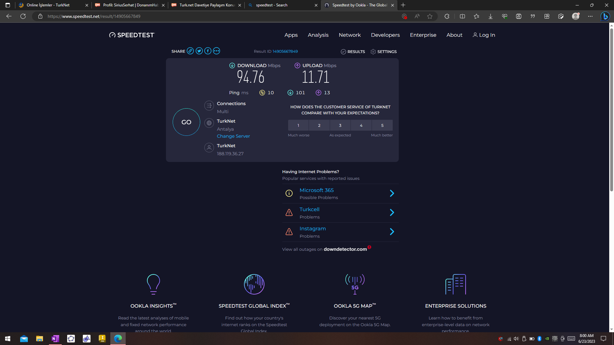The width and height of the screenshot is (614, 345).
Task: Open browser settings and more menu
Action: point(590,16)
